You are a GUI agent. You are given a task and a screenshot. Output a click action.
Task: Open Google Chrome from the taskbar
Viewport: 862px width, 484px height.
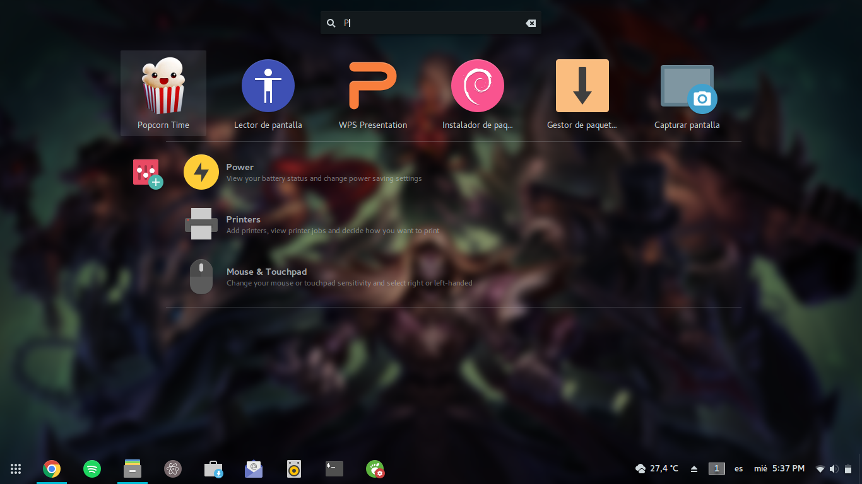[x=52, y=469]
